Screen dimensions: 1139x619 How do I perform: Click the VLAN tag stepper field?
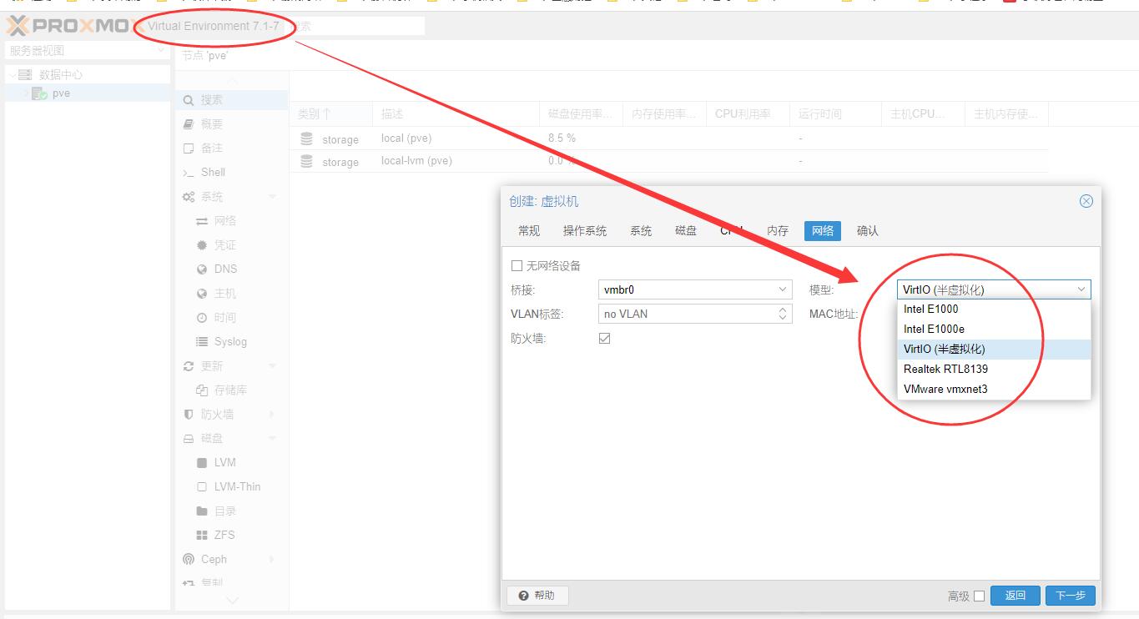point(694,314)
